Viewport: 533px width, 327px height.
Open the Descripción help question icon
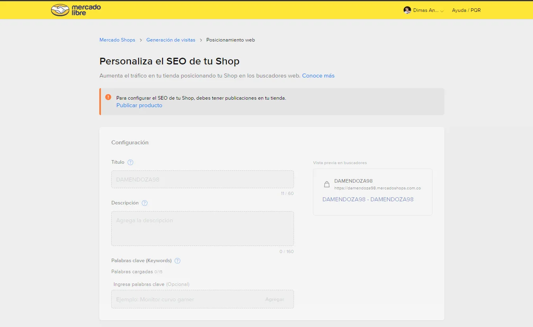144,203
